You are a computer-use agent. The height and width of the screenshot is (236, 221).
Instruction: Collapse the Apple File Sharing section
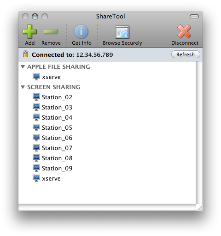pyautogui.click(x=23, y=67)
